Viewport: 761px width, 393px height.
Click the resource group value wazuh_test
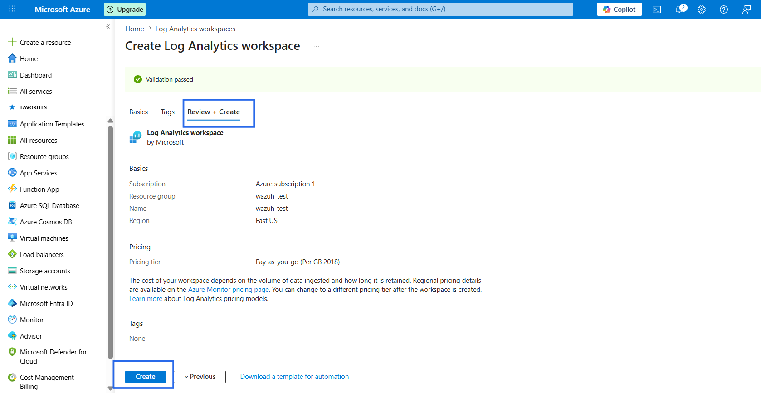(272, 196)
